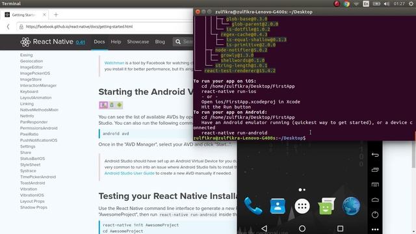Image resolution: width=416 pixels, height=234 pixels.
Task: Open Linking in the docs sidebar
Action: (x=27, y=104)
